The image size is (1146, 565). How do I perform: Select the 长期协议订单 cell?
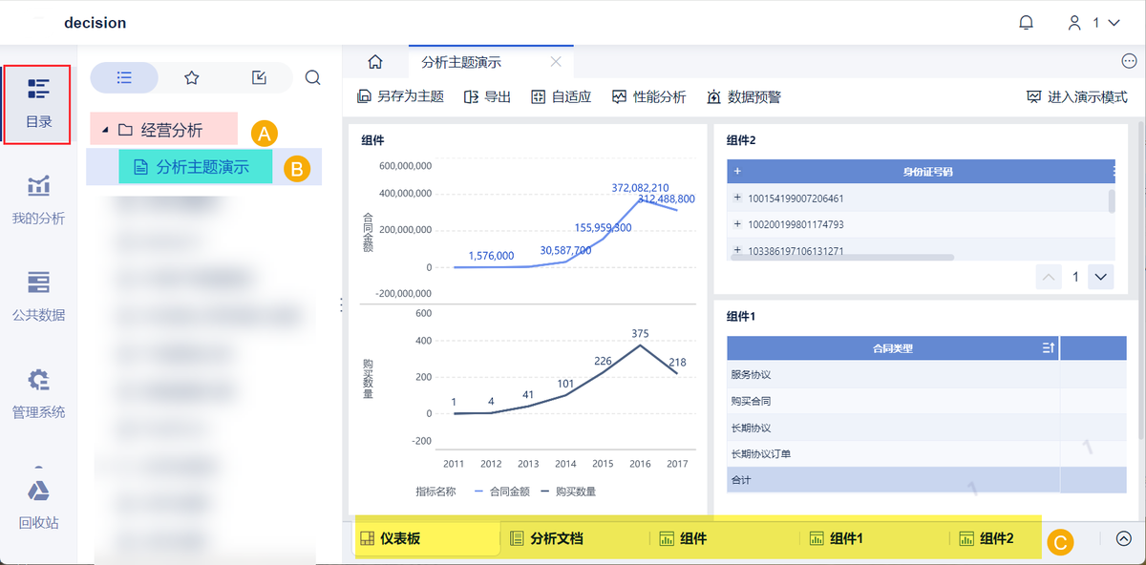coord(893,453)
